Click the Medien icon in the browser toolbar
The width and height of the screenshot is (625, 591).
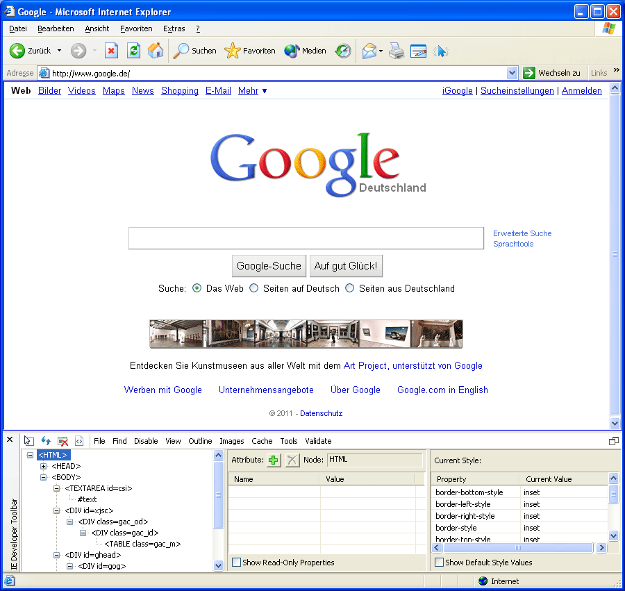291,51
